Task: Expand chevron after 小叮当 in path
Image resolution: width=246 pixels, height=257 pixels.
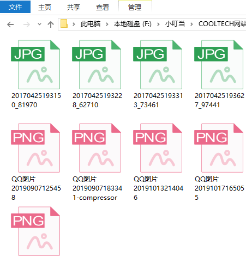Action: tap(191, 24)
